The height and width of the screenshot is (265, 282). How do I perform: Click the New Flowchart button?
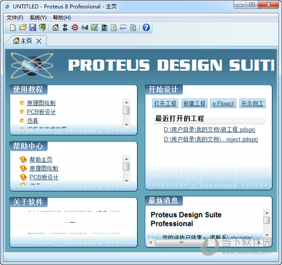click(x=223, y=104)
